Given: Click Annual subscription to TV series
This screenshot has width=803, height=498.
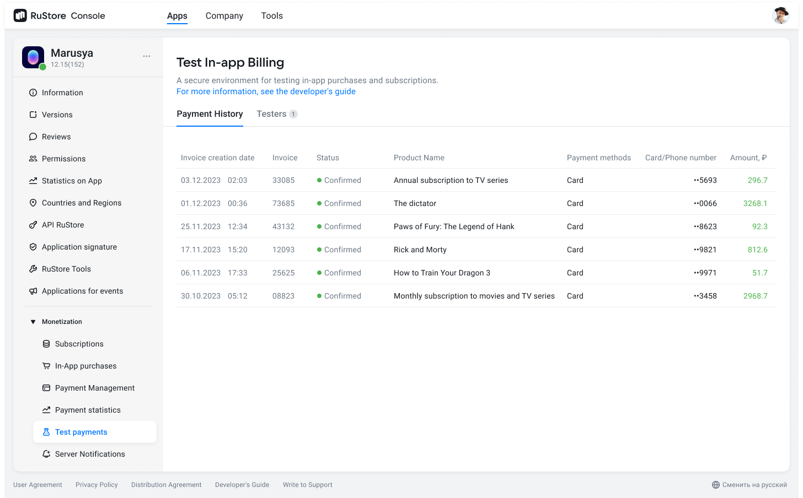Looking at the screenshot, I should coord(451,180).
